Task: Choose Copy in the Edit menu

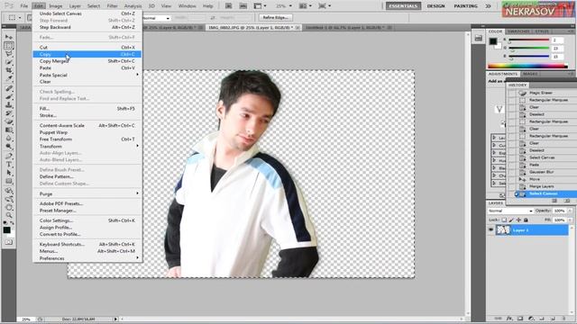Action: click(x=87, y=54)
